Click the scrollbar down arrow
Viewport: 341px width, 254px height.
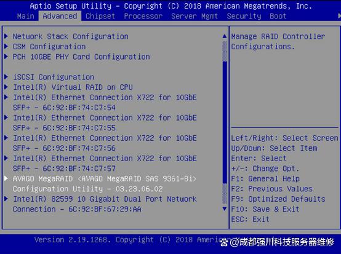(225, 209)
